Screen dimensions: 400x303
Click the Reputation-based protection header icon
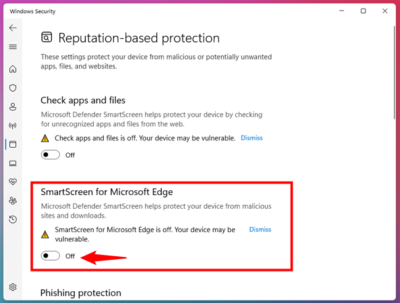point(47,38)
